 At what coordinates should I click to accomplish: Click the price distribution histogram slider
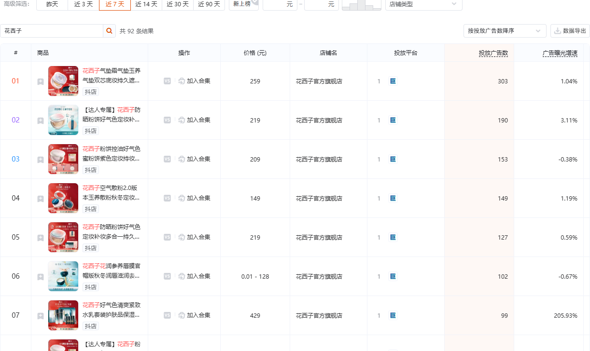[x=362, y=5]
